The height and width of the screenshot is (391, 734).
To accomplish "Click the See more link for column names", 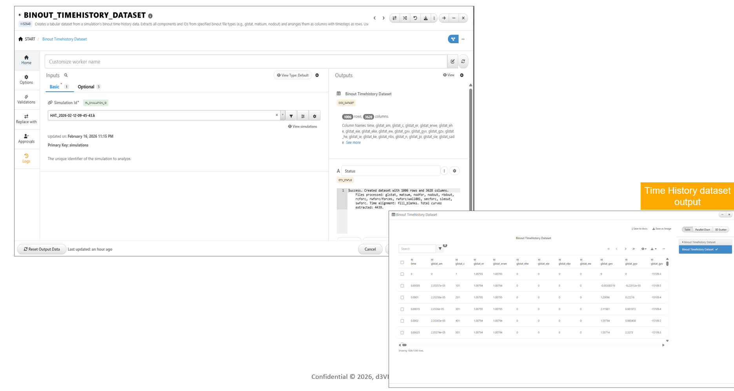I will coord(353,142).
